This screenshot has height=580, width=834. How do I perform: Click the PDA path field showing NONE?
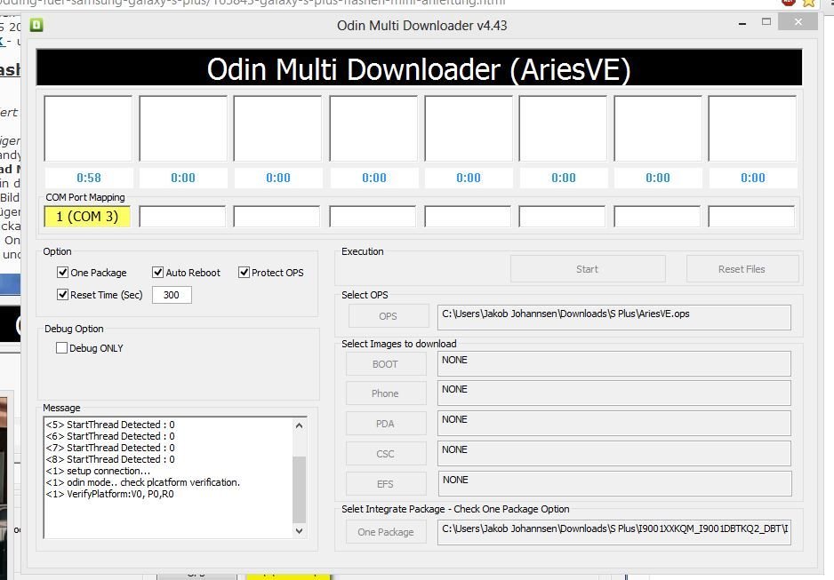click(613, 424)
